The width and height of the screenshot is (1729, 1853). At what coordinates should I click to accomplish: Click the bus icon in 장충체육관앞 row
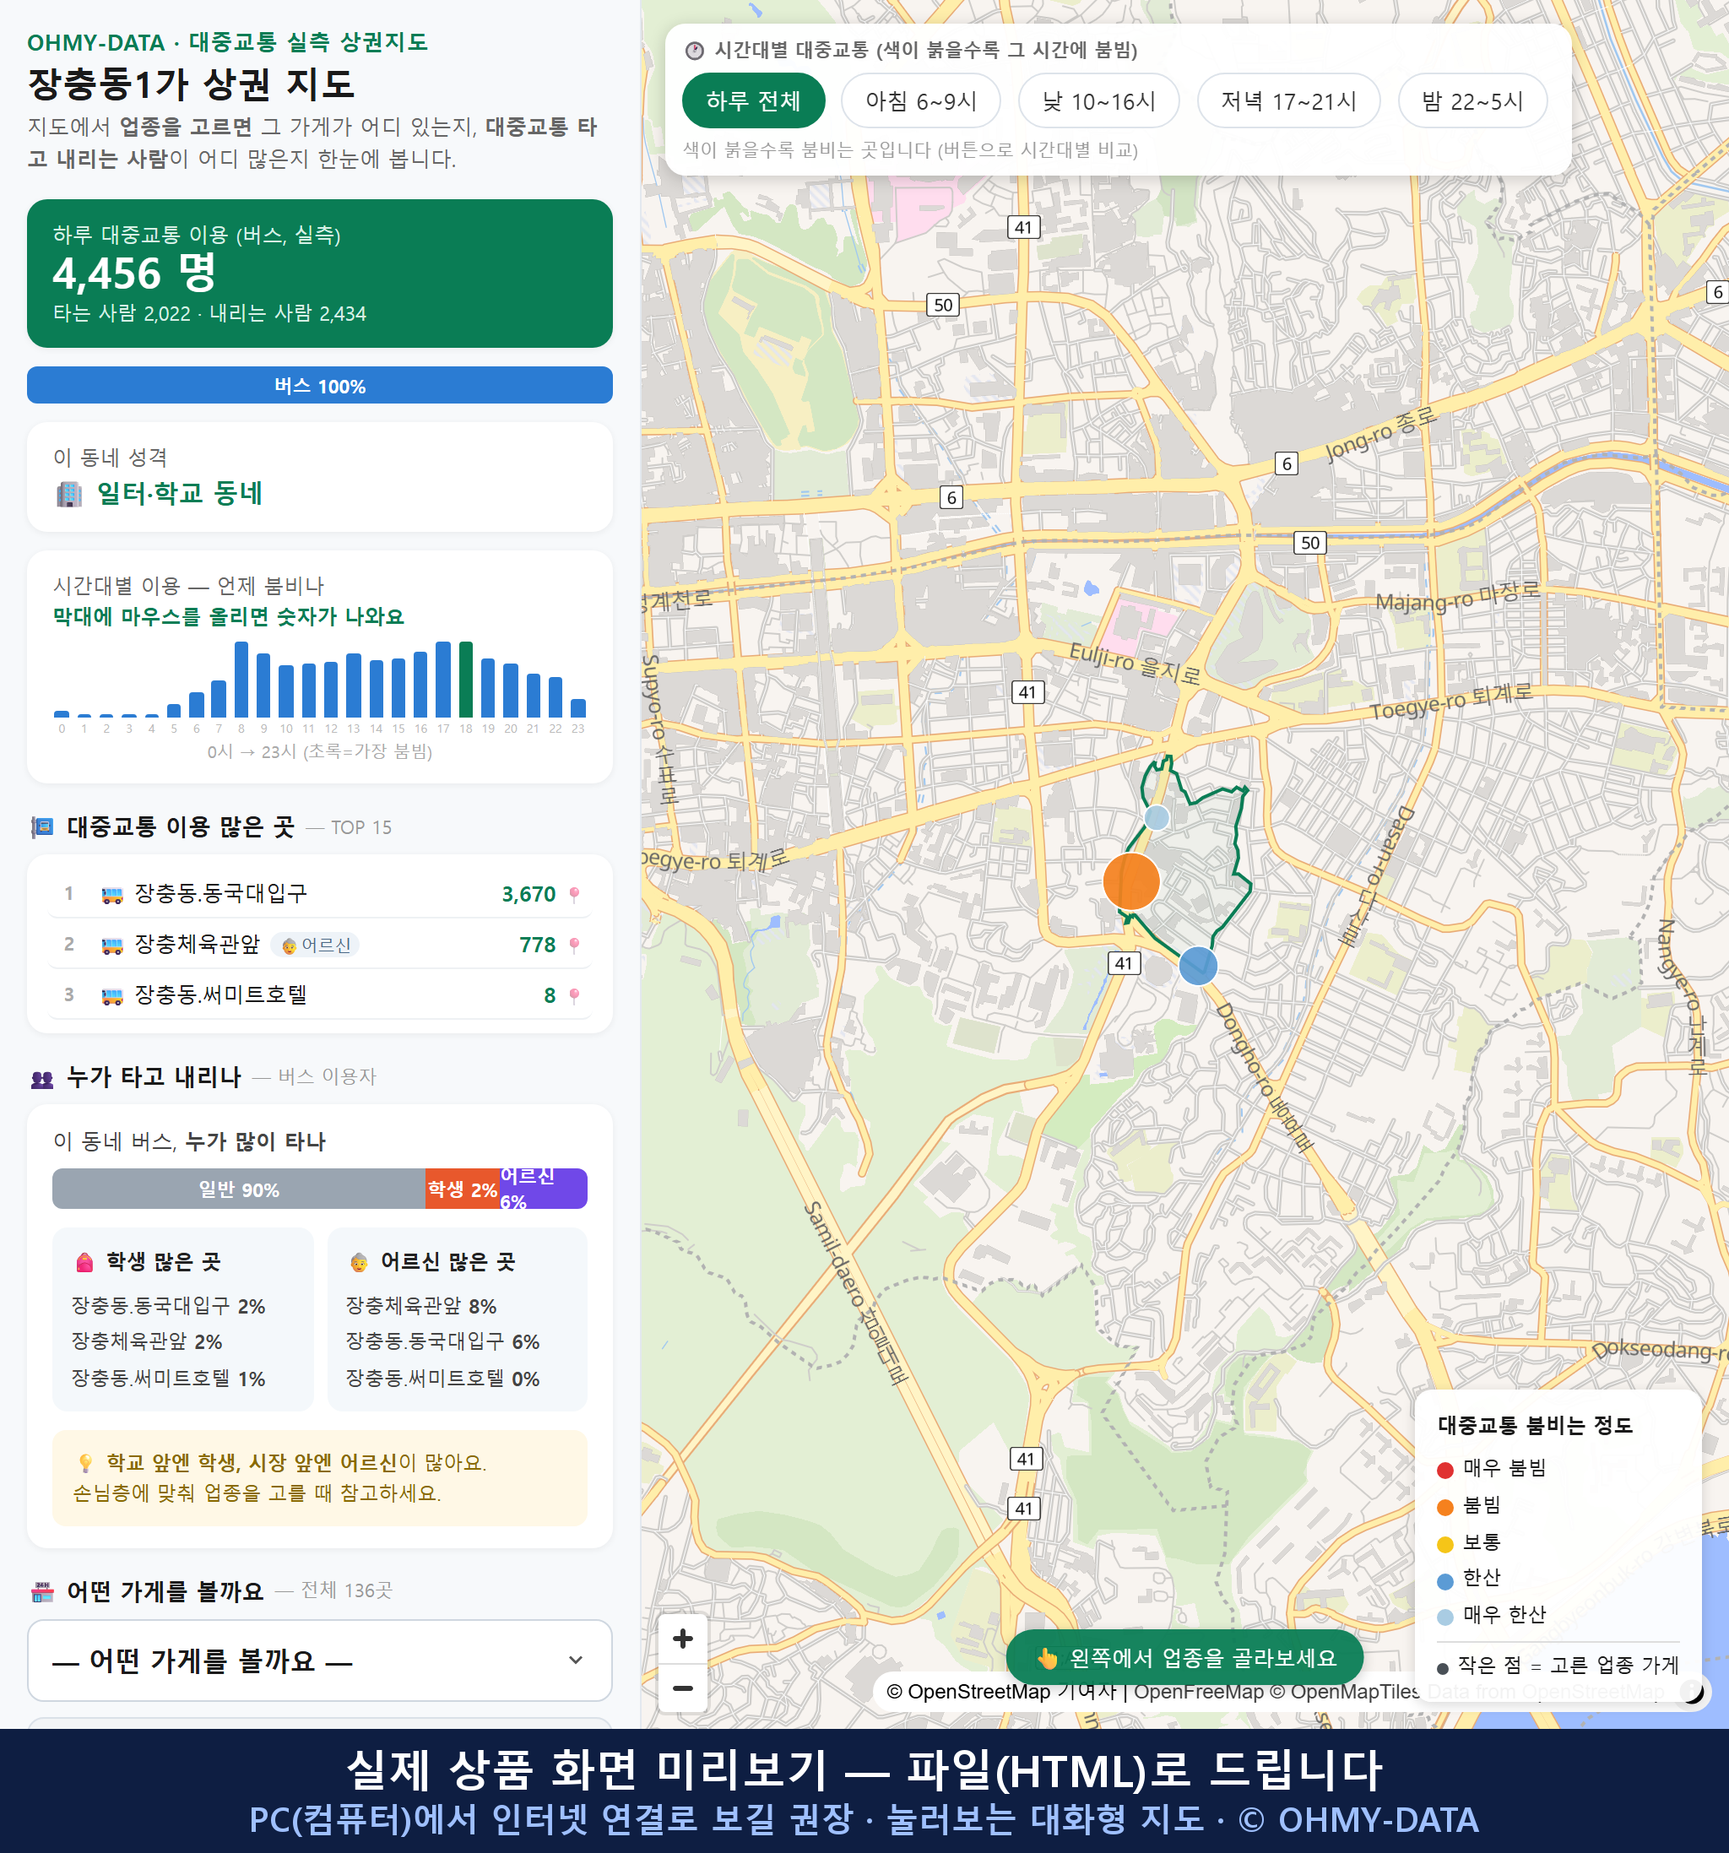(x=111, y=945)
